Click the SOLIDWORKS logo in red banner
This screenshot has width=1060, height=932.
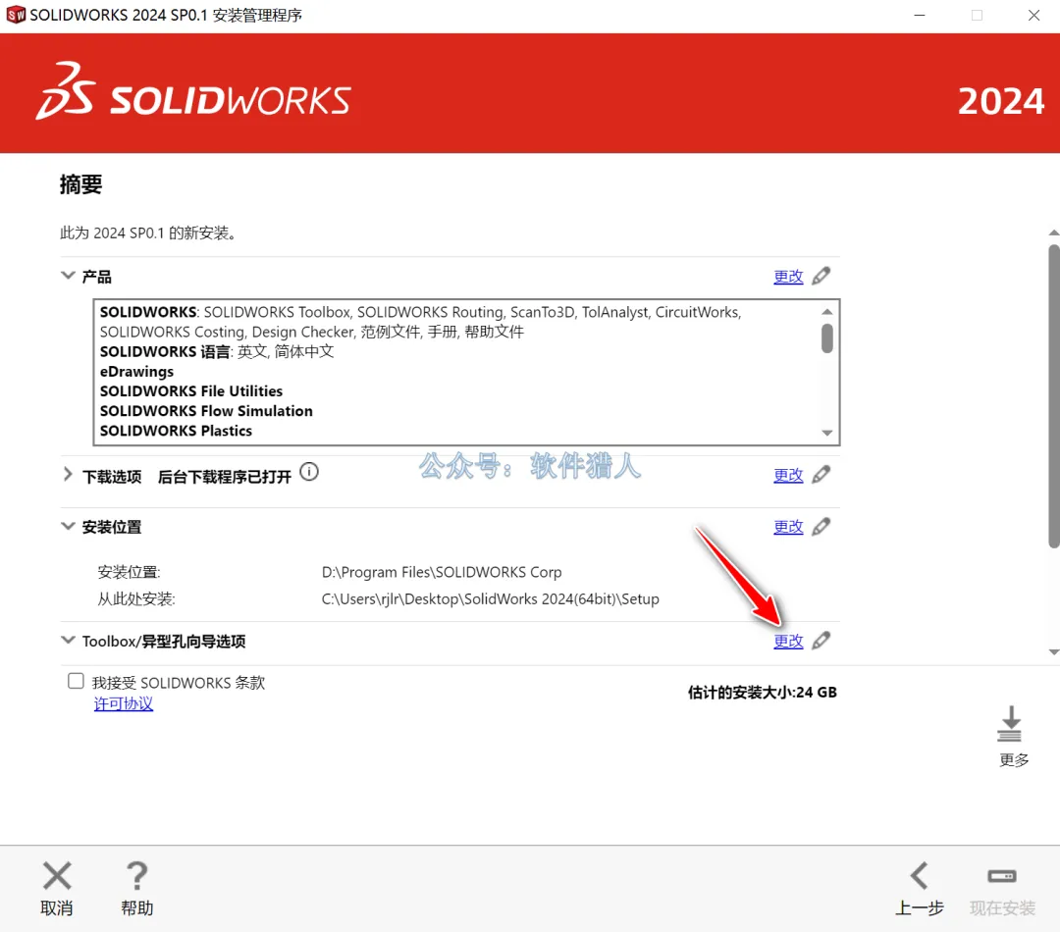coord(193,93)
